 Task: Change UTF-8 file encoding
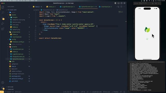pyautogui.click(x=83, y=92)
